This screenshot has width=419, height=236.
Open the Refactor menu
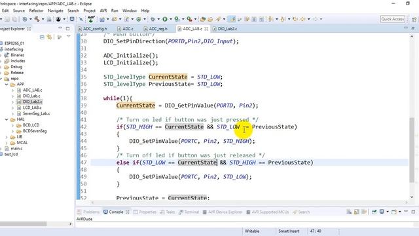click(x=37, y=10)
